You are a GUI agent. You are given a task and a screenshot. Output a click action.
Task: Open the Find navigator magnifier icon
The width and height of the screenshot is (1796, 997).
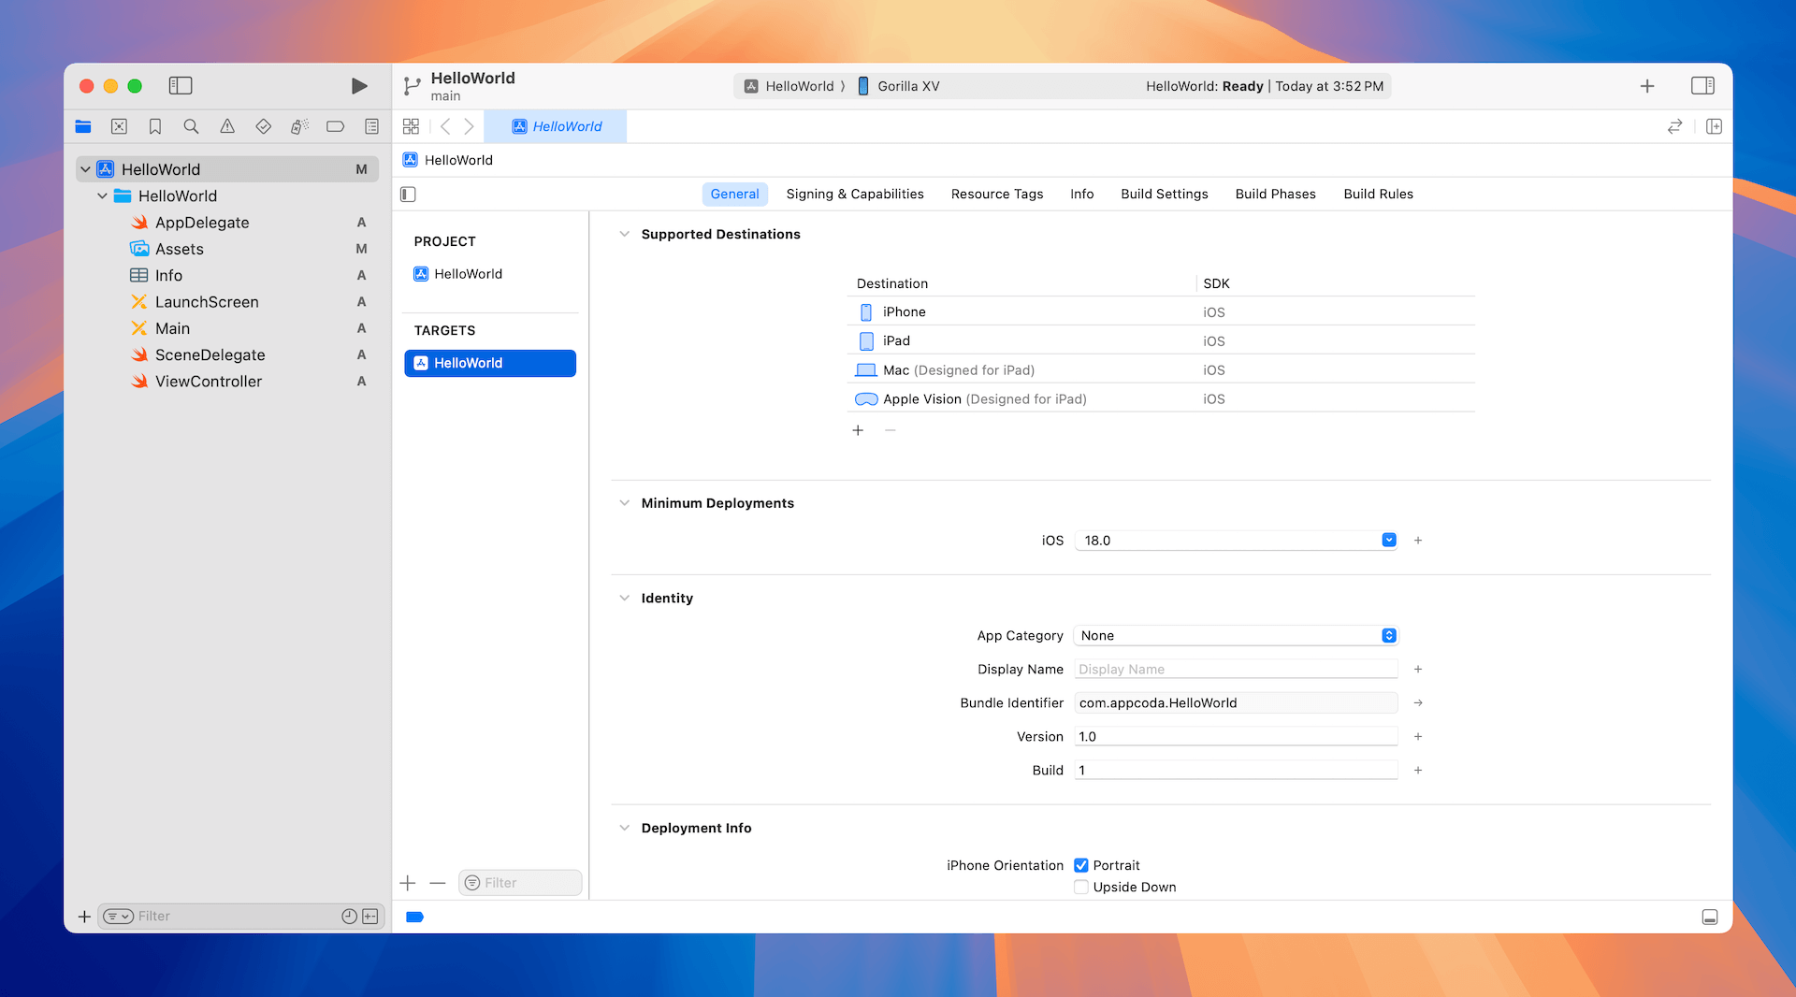click(x=191, y=126)
